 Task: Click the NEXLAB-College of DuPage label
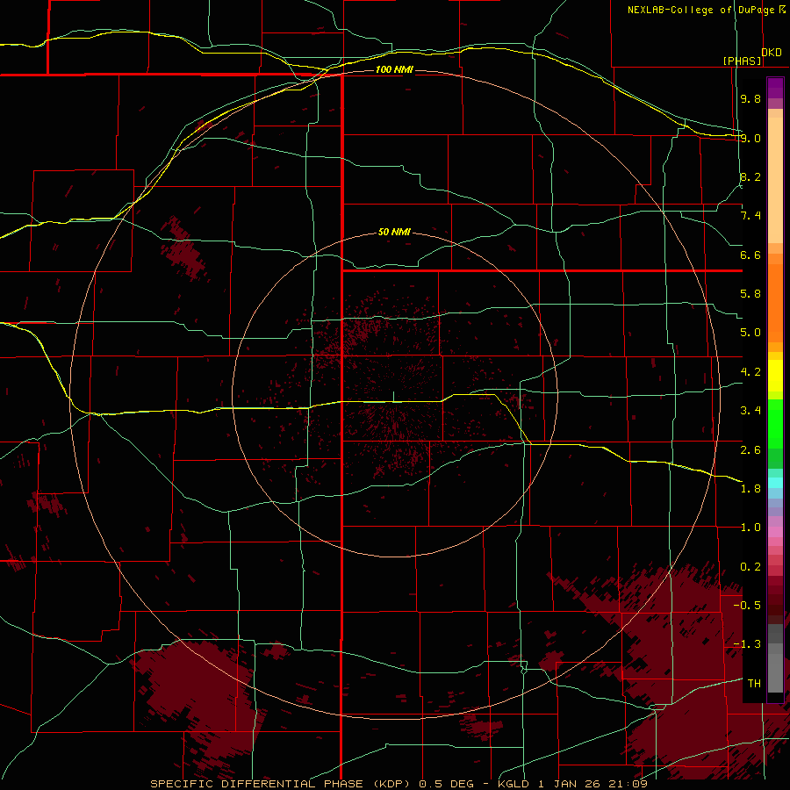click(x=703, y=10)
